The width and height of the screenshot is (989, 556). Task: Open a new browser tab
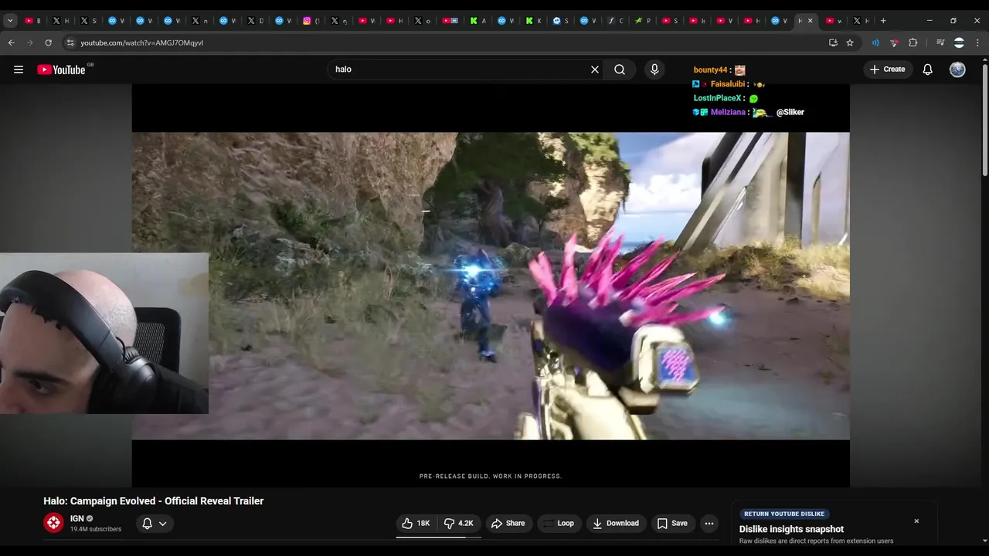(883, 21)
